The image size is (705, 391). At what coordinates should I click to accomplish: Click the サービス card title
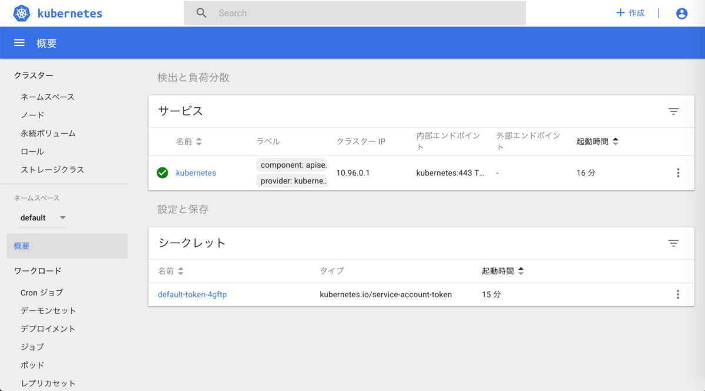pos(181,111)
